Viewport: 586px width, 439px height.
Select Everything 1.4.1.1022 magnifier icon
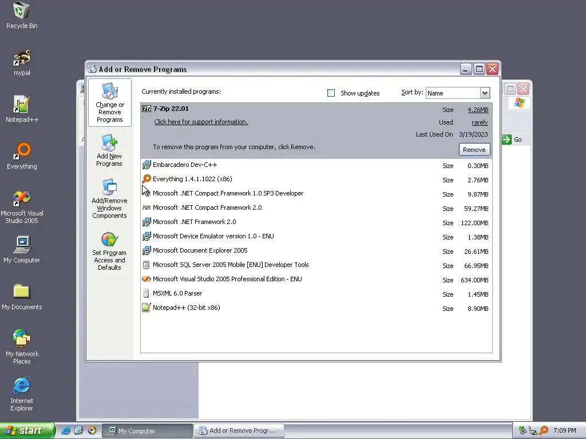146,179
